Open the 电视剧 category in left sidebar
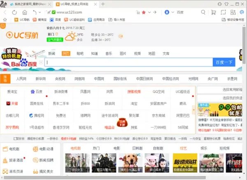Image resolution: width=247 pixels, height=180 pixels. (11, 149)
